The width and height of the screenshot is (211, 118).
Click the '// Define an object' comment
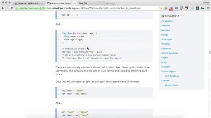74,49
